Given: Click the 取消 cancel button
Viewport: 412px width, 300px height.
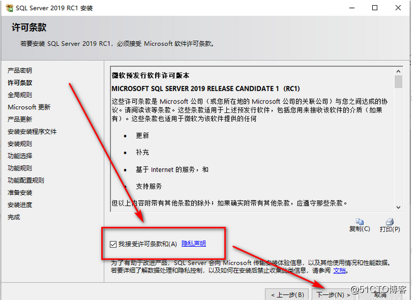Looking at the screenshot, I should coord(380,295).
